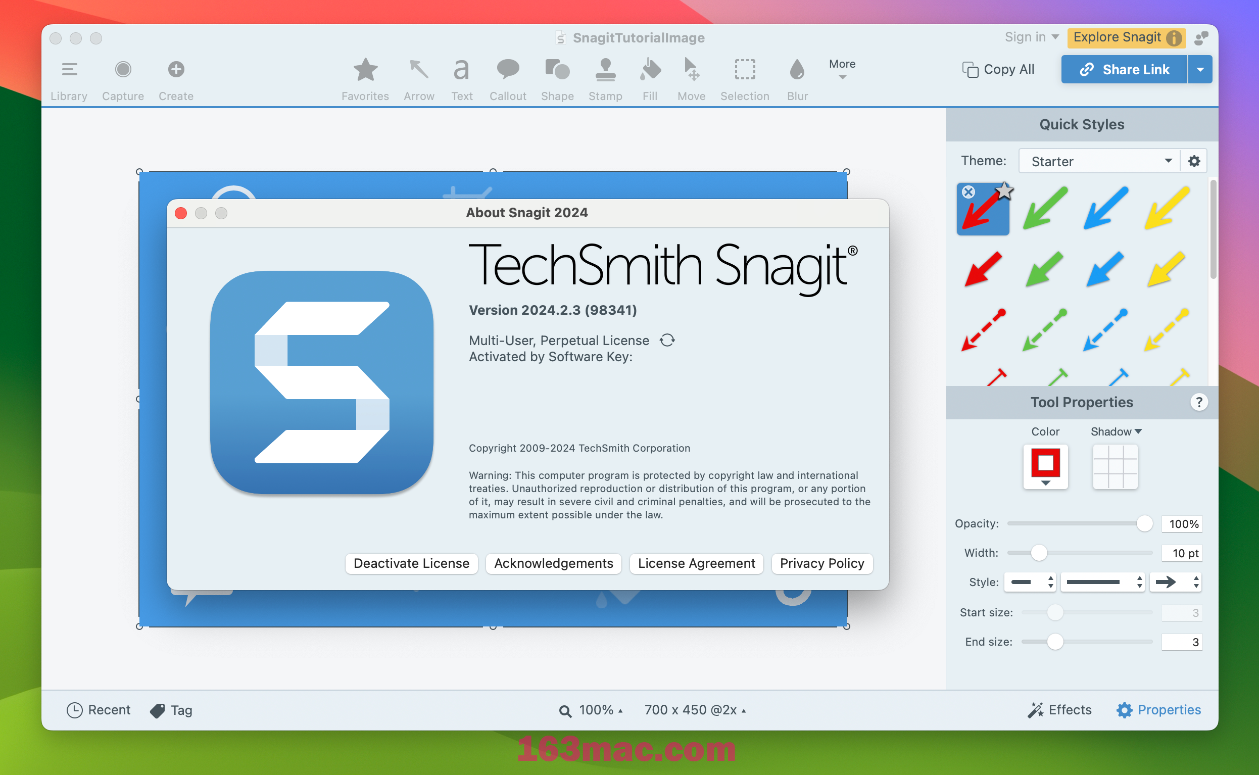Expand the More tools dropdown
The height and width of the screenshot is (775, 1259).
click(842, 69)
